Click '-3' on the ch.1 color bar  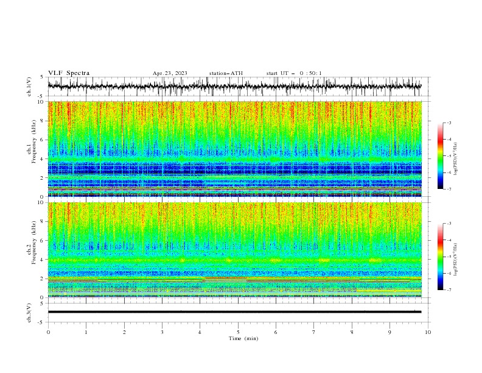point(449,123)
